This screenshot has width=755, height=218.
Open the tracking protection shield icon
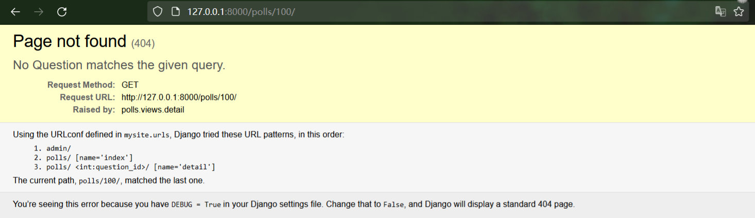coord(158,11)
